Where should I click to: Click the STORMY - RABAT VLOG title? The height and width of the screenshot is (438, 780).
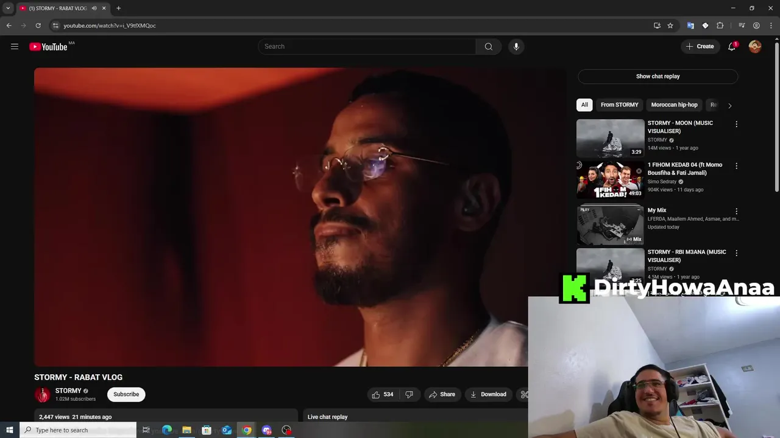pyautogui.click(x=78, y=377)
